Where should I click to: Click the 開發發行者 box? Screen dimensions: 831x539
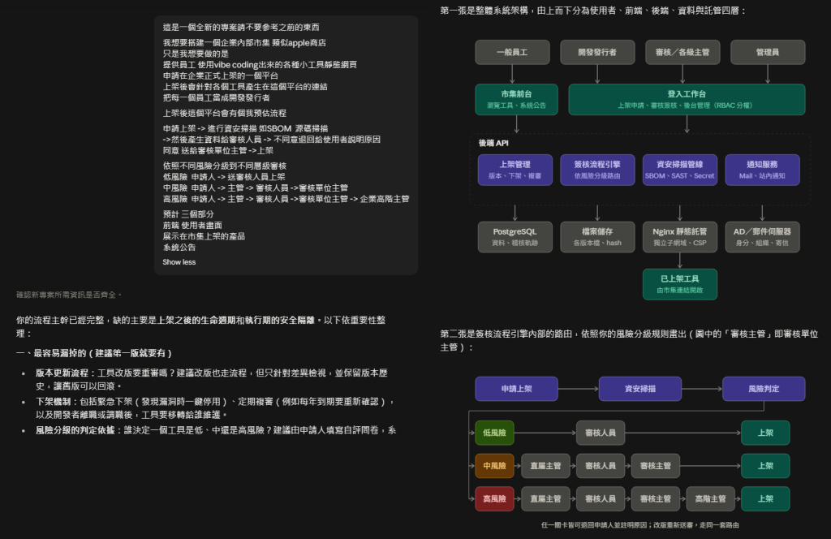coord(597,53)
